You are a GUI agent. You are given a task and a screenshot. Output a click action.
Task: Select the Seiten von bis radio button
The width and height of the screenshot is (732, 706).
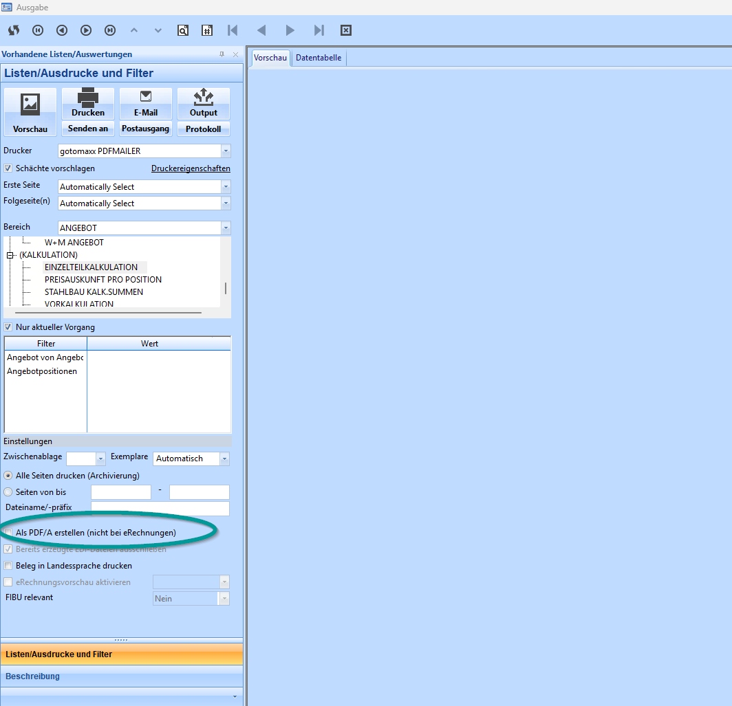[8, 492]
